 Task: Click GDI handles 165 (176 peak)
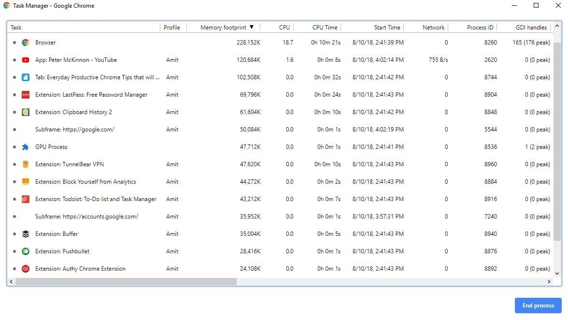click(531, 43)
